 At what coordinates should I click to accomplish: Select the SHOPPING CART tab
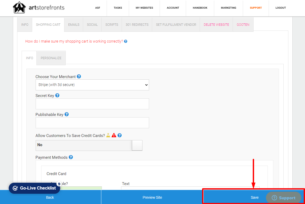(x=48, y=25)
